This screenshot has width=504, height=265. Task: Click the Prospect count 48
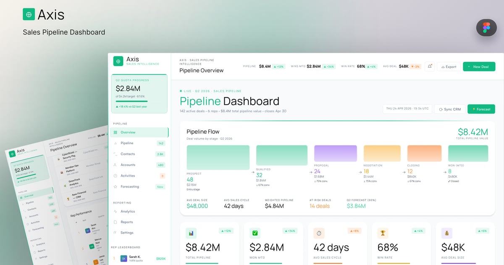pyautogui.click(x=190, y=180)
